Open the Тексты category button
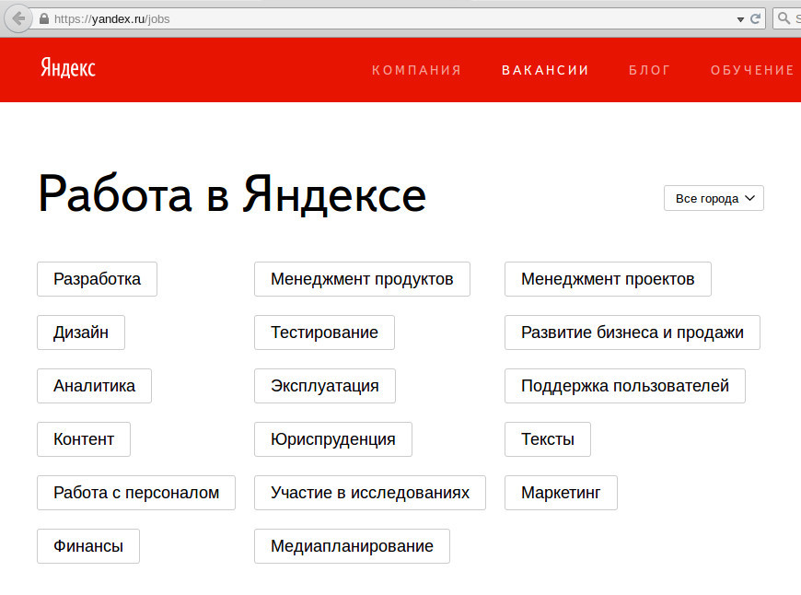The height and width of the screenshot is (595, 801). tap(548, 439)
